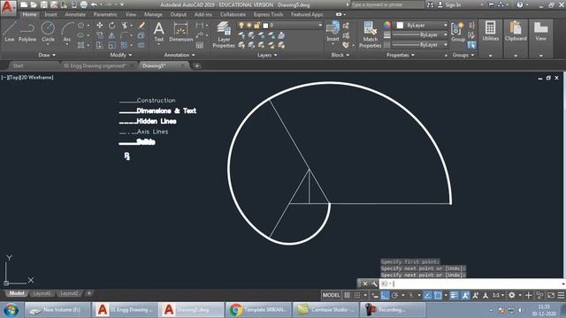This screenshot has height=318, width=566.
Task: Click the MODEL space button in status bar
Action: (x=331, y=295)
